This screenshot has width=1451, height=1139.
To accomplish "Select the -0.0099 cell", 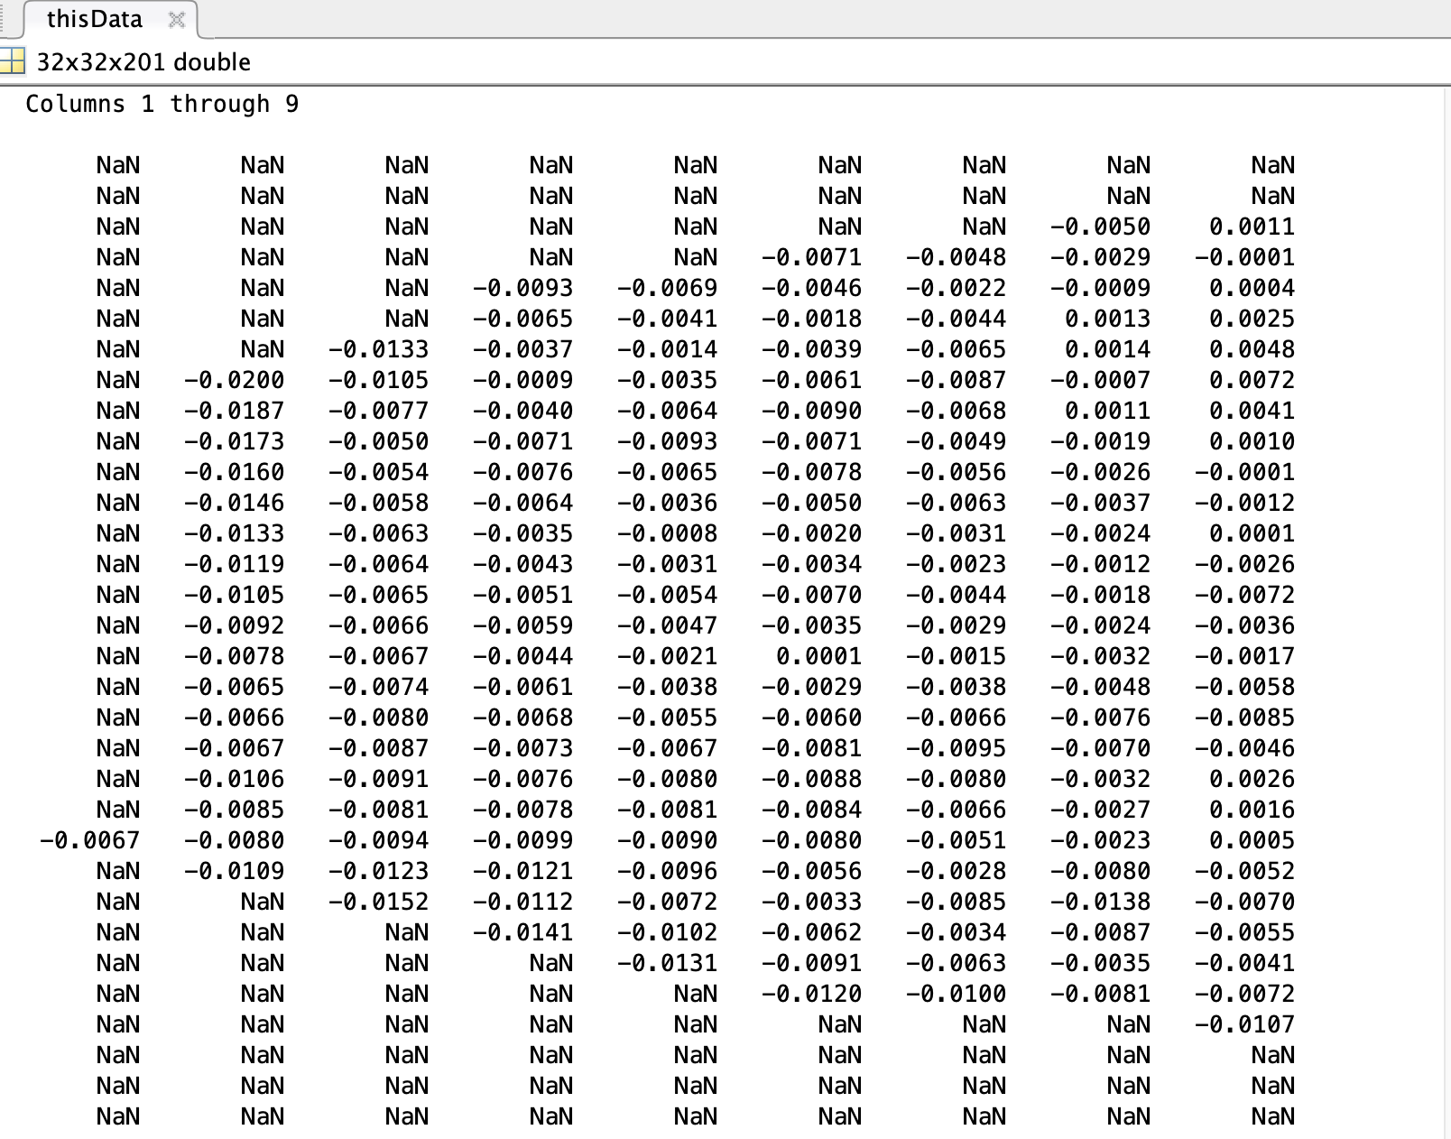I will 523,840.
